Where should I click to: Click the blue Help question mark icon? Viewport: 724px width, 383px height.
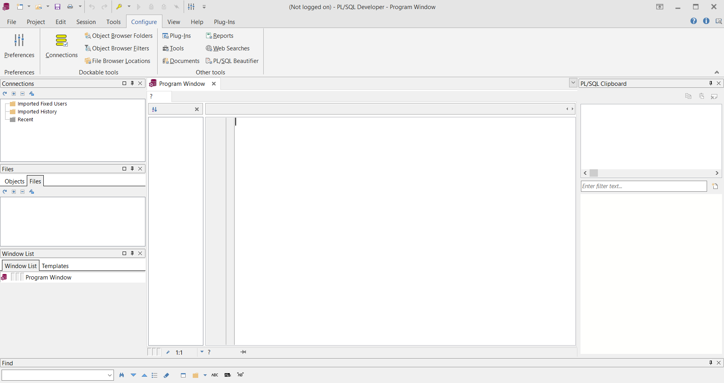point(694,21)
